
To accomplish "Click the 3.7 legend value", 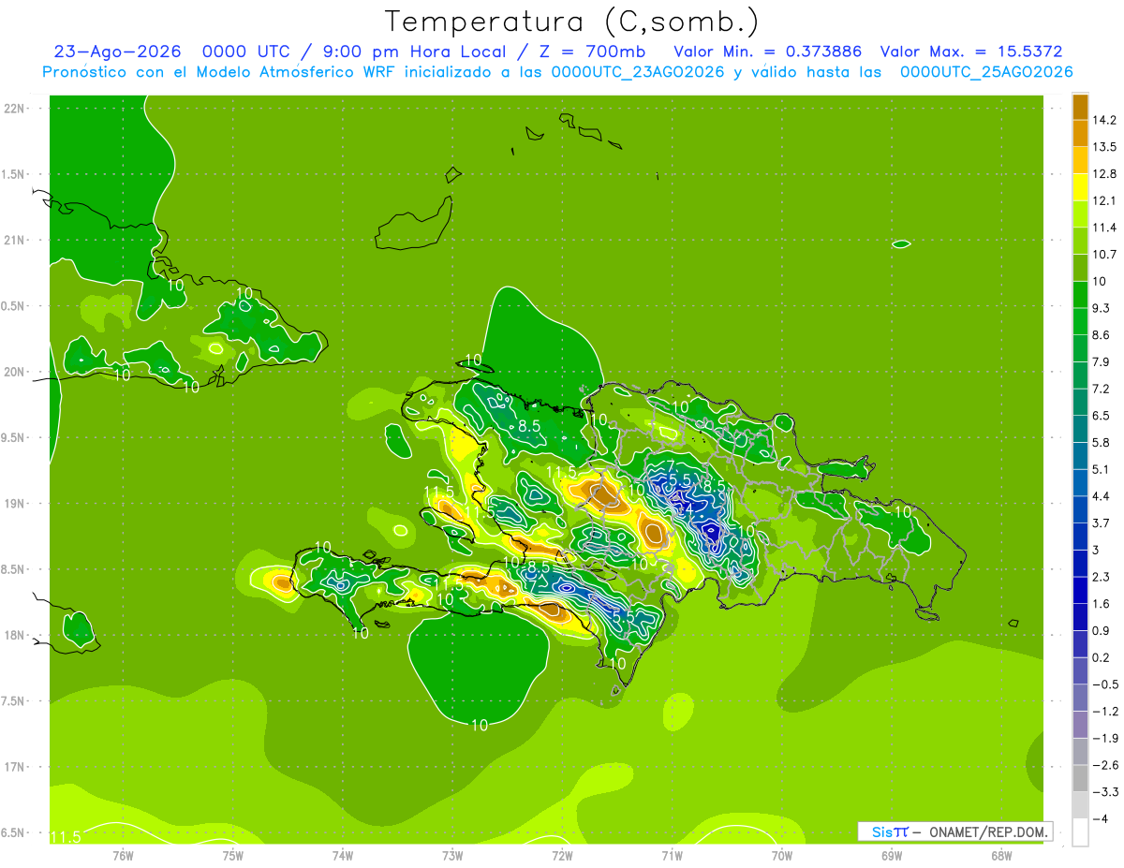I will pos(1101,523).
